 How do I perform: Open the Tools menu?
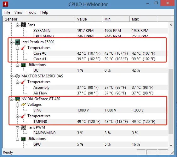pos(31,12)
